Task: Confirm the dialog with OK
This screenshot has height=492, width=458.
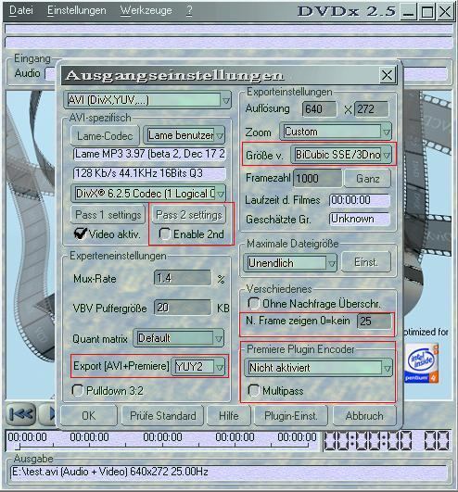Action: click(88, 415)
